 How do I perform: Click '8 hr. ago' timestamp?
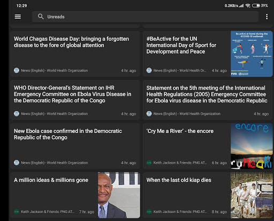pos(219,212)
